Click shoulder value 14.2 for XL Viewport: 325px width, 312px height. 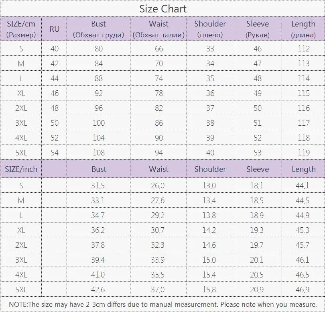click(209, 230)
